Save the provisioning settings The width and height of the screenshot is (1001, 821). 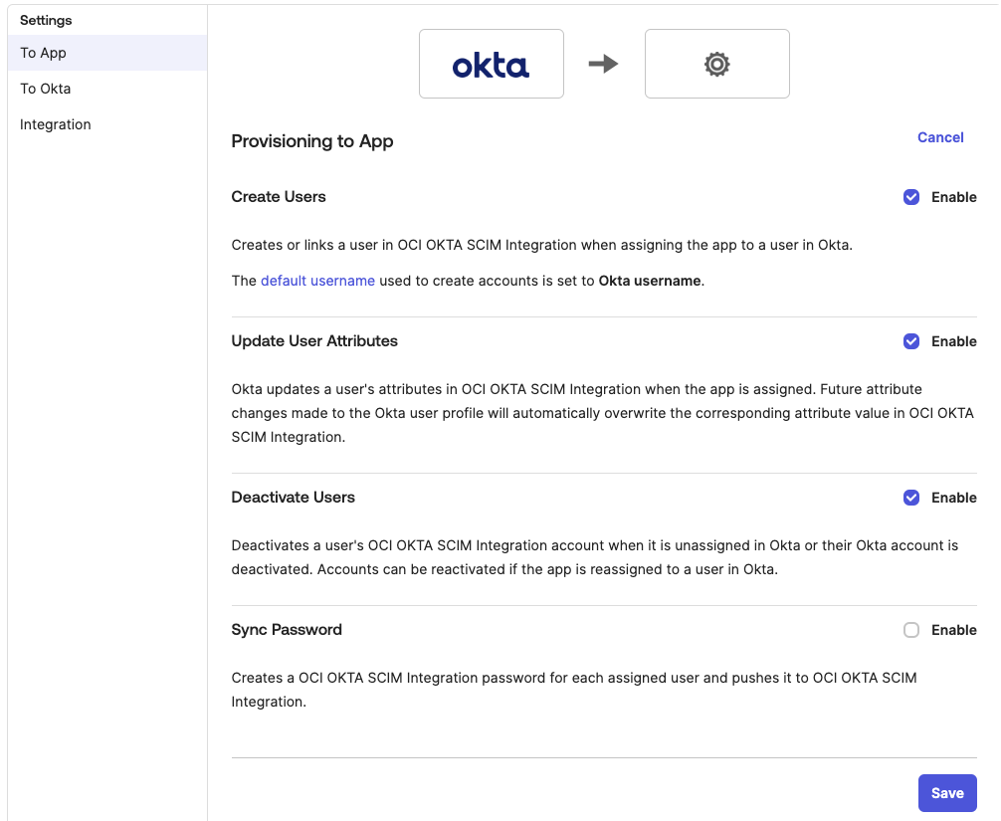pos(947,793)
